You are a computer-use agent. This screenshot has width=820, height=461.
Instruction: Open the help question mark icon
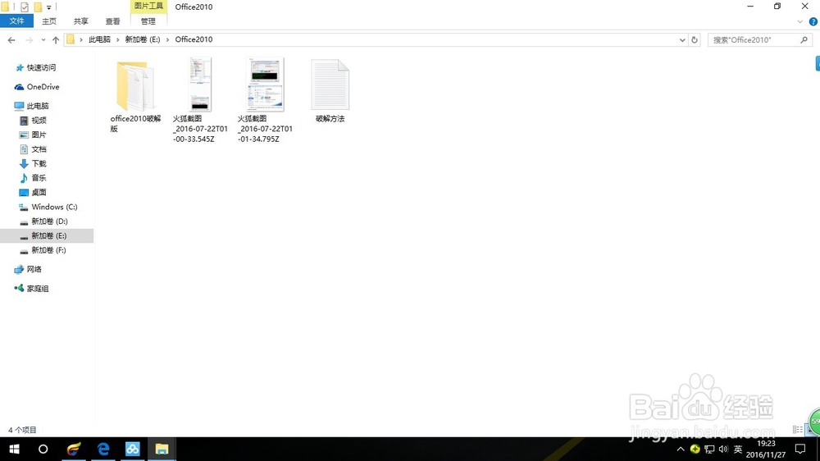pos(813,21)
